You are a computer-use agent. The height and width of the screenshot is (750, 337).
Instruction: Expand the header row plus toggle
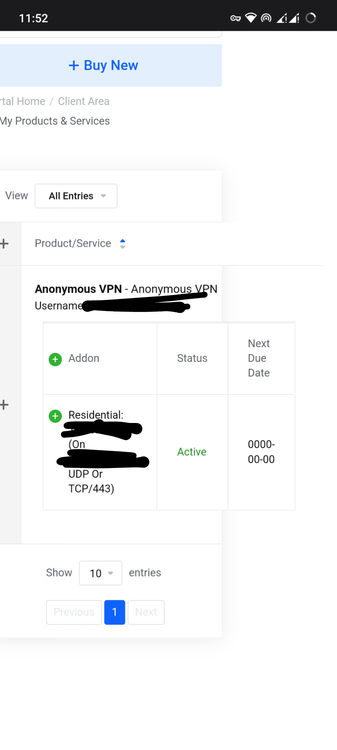click(x=4, y=244)
